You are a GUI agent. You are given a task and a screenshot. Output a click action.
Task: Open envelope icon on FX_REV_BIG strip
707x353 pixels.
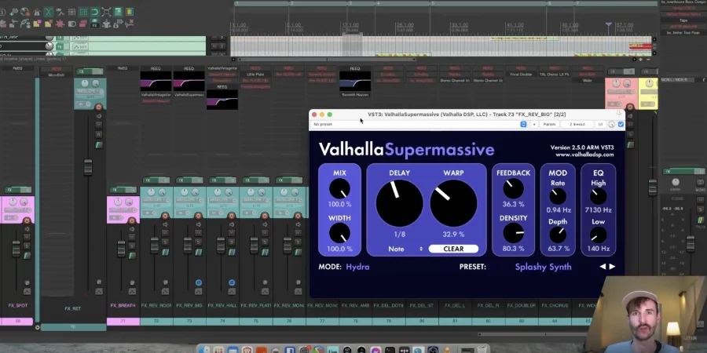coord(199,291)
